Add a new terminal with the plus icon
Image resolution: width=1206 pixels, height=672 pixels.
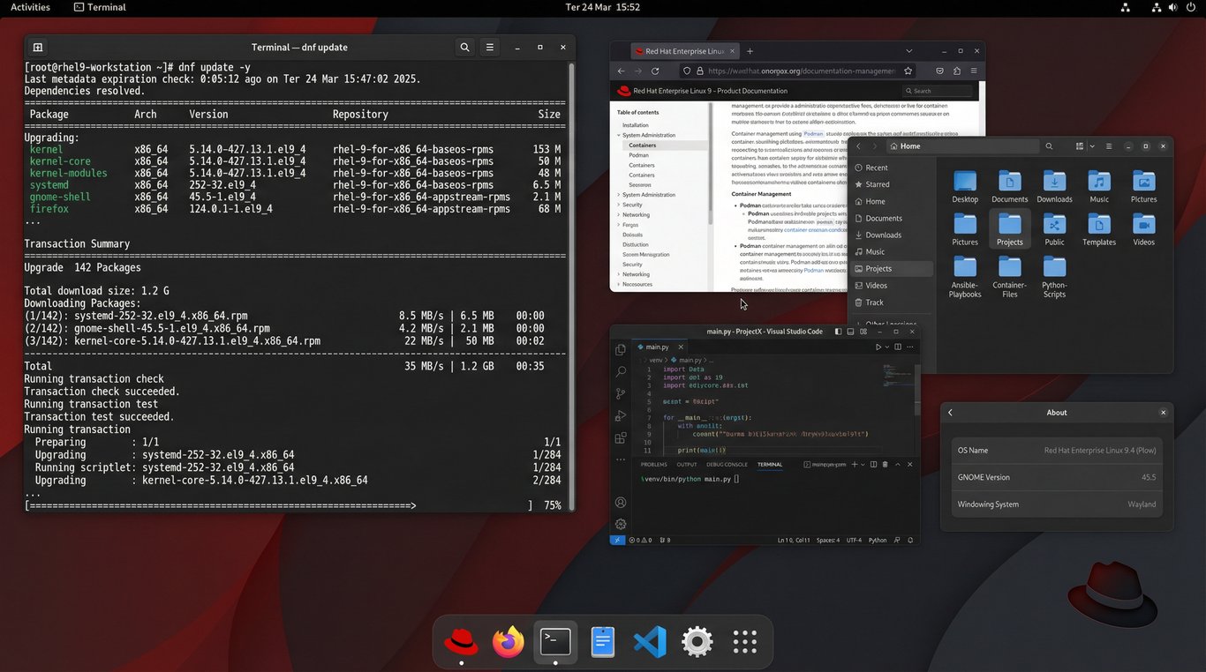pos(854,464)
